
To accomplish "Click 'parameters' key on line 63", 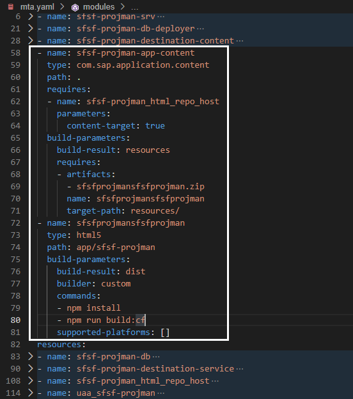I will pyautogui.click(x=81, y=114).
